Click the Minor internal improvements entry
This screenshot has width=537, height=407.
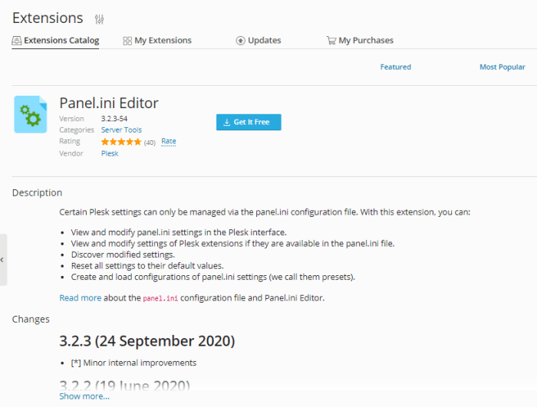(133, 363)
